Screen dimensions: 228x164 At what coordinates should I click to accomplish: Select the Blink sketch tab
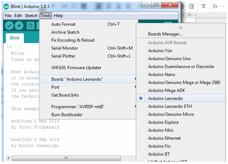pos(15,38)
